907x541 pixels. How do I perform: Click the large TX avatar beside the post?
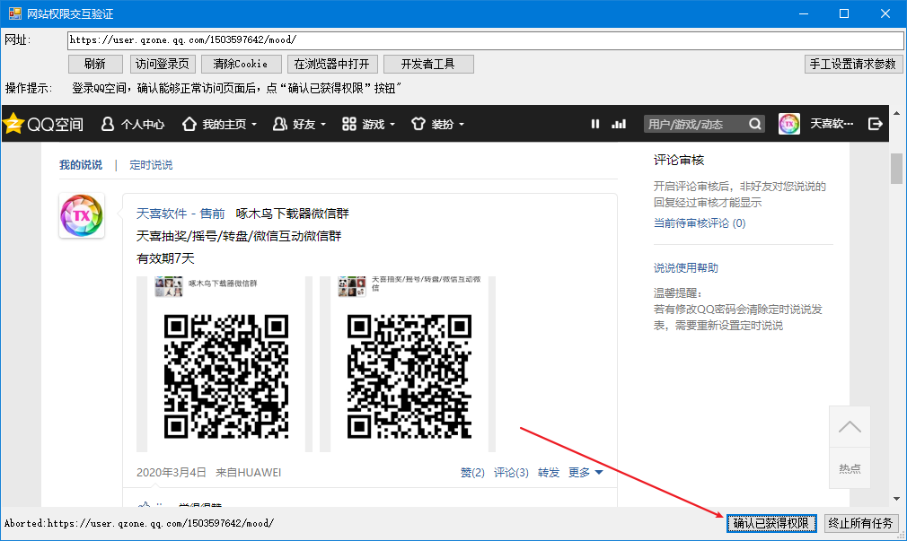82,215
